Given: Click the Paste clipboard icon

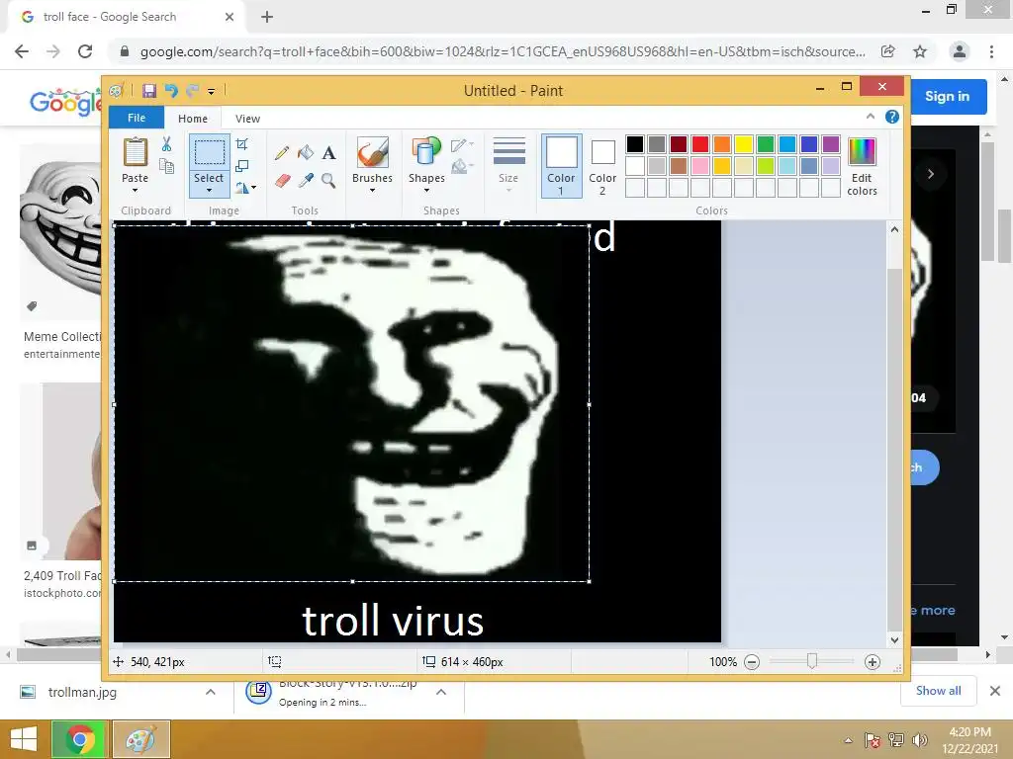Looking at the screenshot, I should 135,153.
